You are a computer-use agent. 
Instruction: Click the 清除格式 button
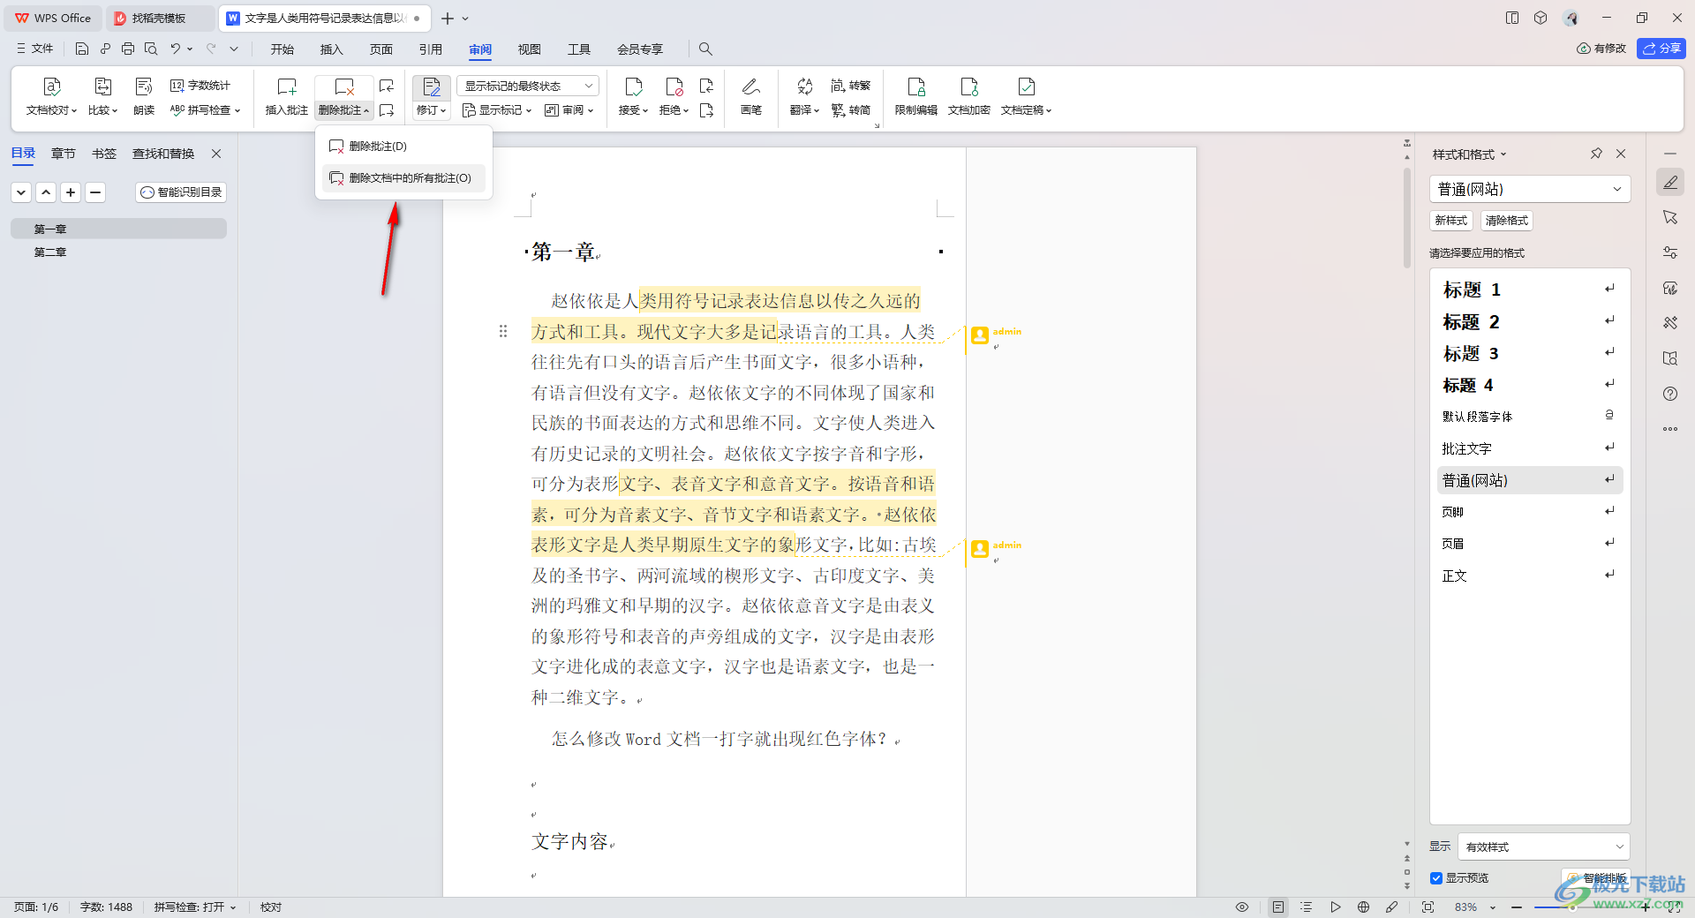point(1507,221)
